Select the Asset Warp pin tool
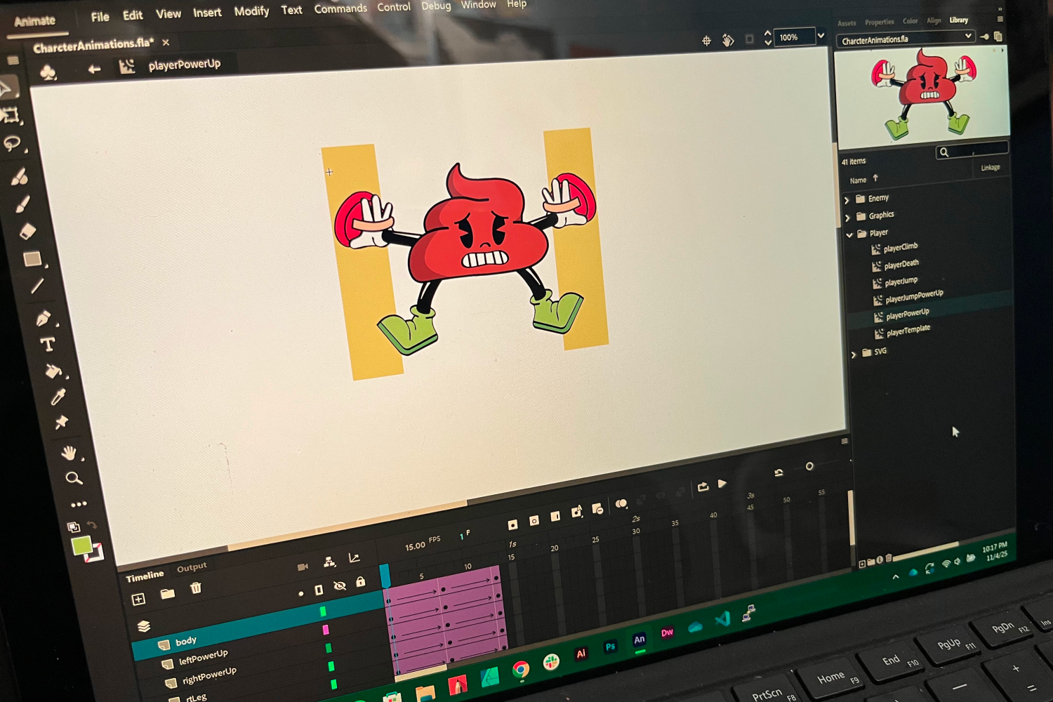Image resolution: width=1053 pixels, height=702 pixels. (x=62, y=422)
